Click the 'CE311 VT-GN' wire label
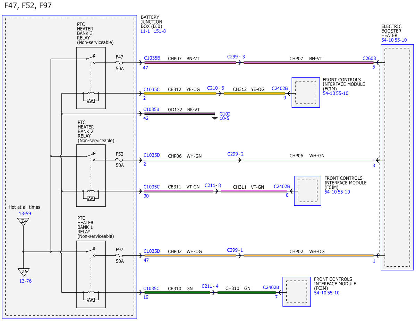 [x=184, y=187]
